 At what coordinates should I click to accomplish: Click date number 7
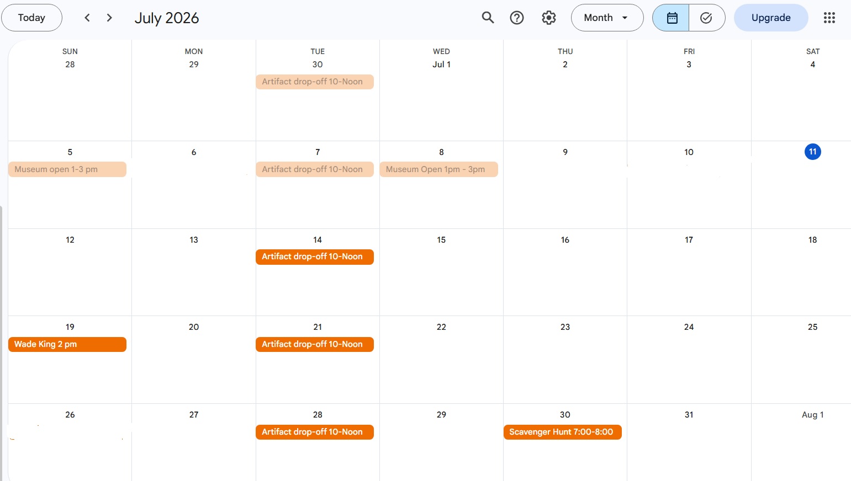[x=318, y=152]
